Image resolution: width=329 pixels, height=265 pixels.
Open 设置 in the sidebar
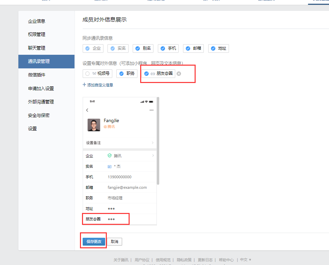32,129
